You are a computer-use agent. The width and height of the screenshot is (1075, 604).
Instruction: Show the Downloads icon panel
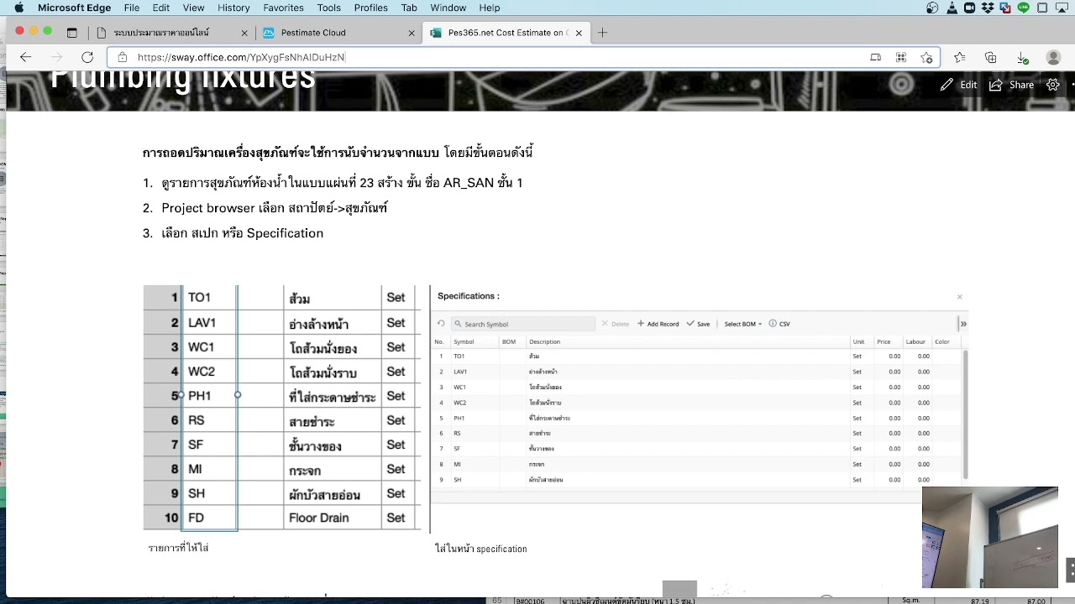[1022, 57]
